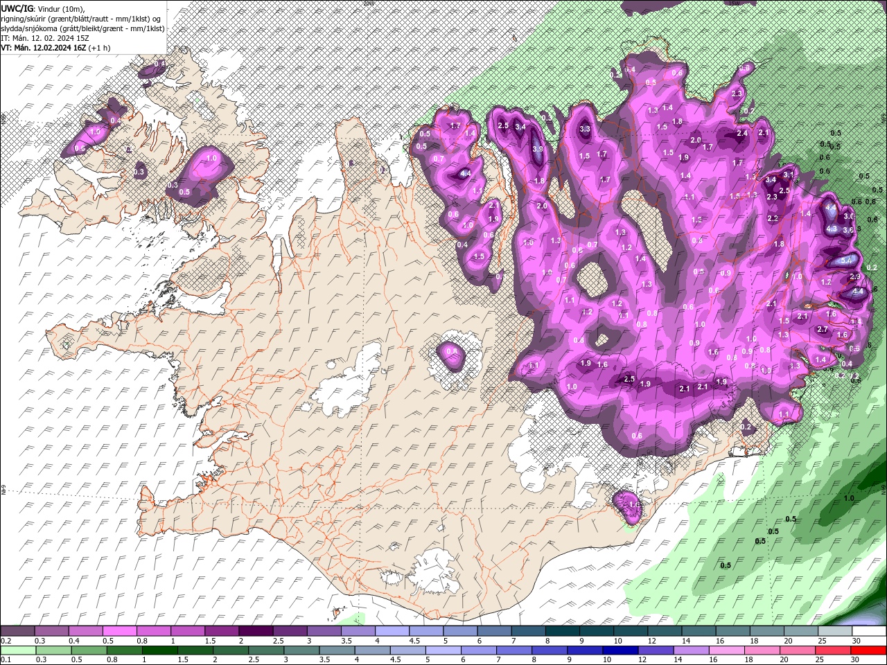Click the 'Vindur (10m)' text in header
This screenshot has height=665, width=887.
coord(60,8)
